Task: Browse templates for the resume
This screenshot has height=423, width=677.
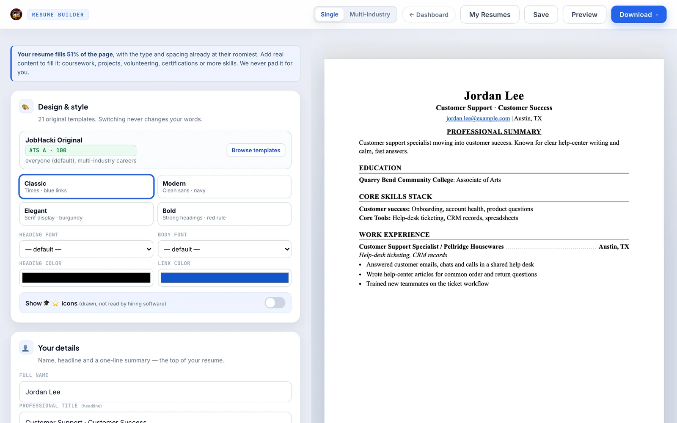Action: 256,150
